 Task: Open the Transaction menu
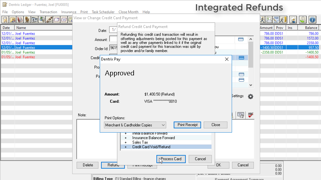click(48, 12)
